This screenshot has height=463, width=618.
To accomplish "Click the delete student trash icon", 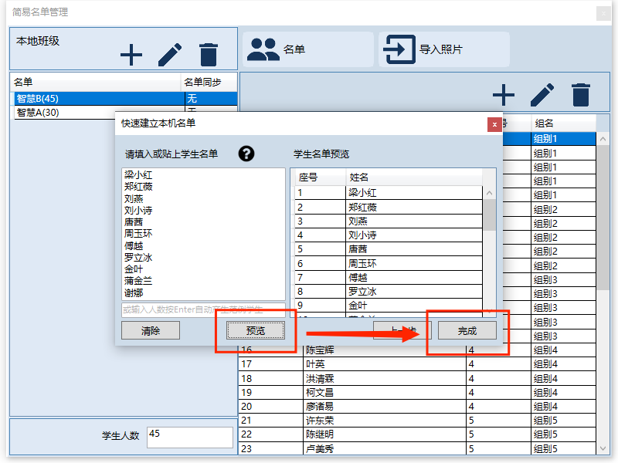I will pyautogui.click(x=581, y=95).
